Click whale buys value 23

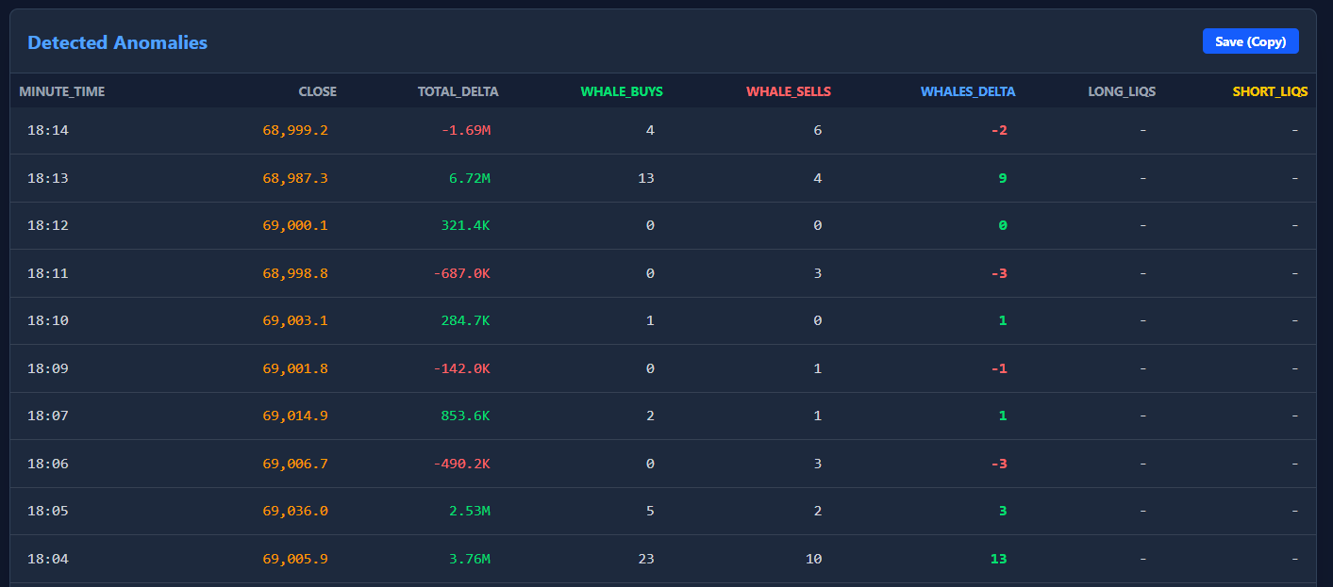pyautogui.click(x=645, y=559)
